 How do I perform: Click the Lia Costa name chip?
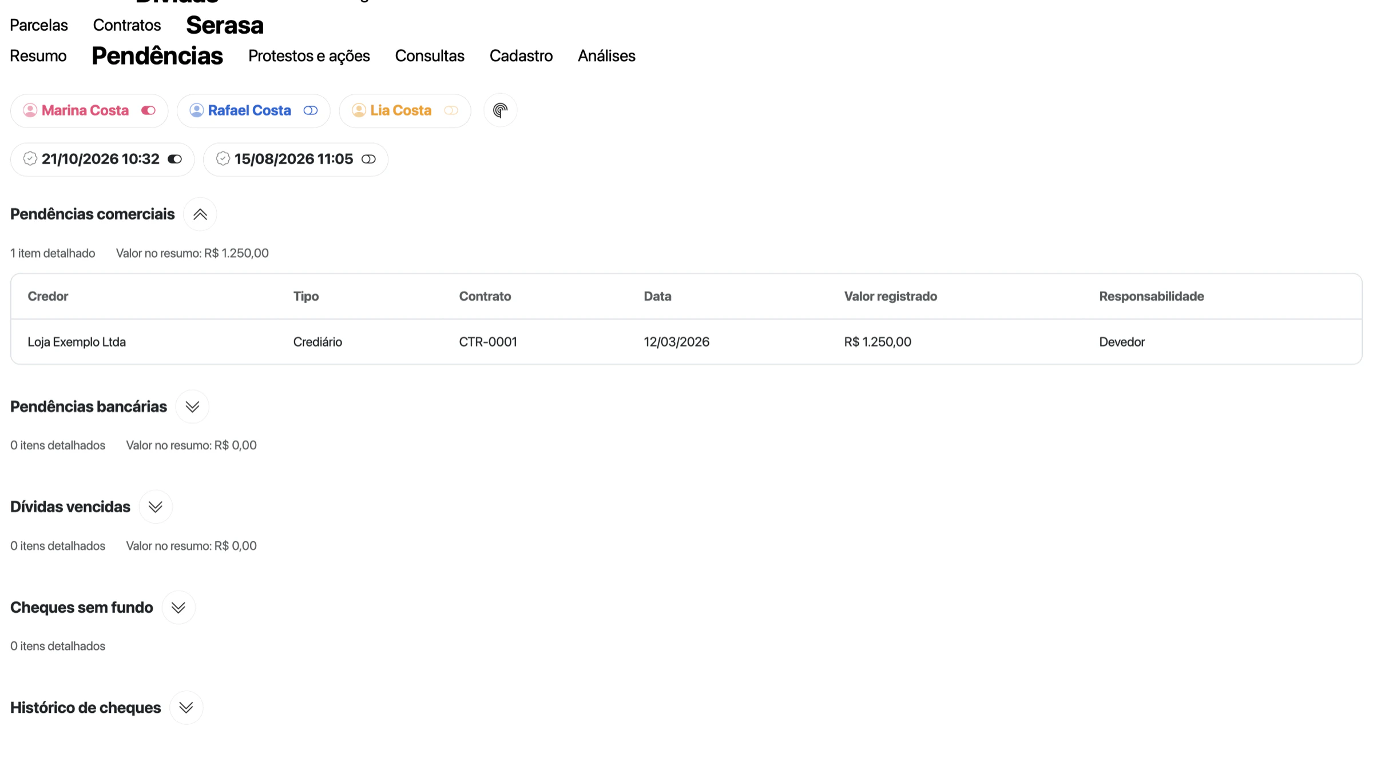pyautogui.click(x=405, y=110)
